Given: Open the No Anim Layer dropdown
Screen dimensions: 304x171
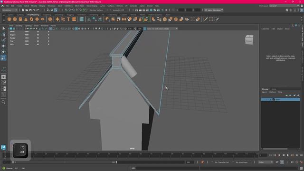Looking at the screenshot, I should [242, 162].
